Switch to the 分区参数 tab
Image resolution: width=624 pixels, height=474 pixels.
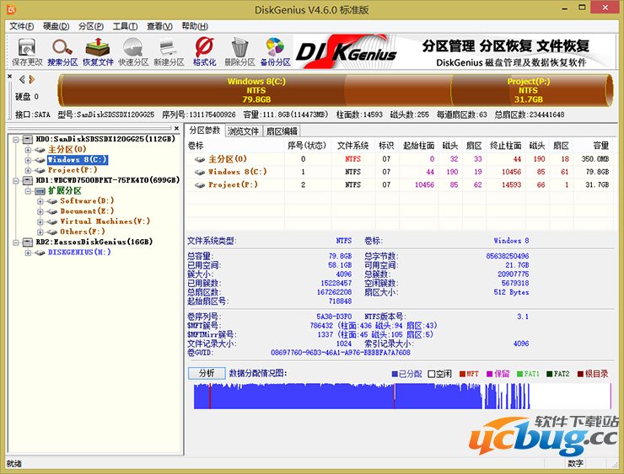pos(205,130)
